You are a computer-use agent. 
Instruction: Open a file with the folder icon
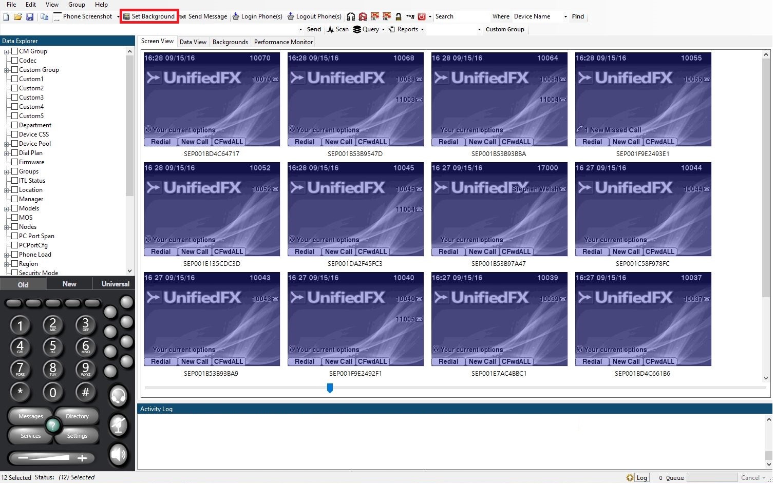click(x=18, y=17)
